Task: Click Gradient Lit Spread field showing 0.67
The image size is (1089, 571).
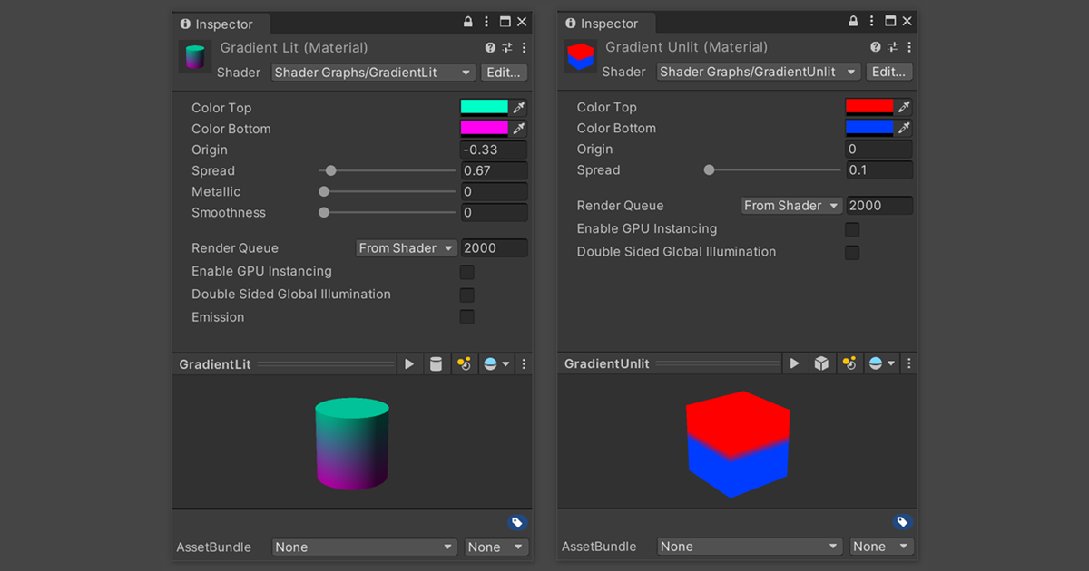Action: (494, 170)
